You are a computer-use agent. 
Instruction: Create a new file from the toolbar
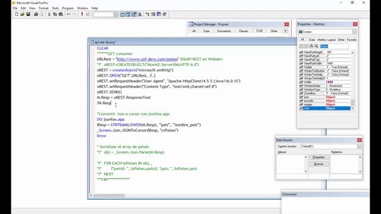17,14
